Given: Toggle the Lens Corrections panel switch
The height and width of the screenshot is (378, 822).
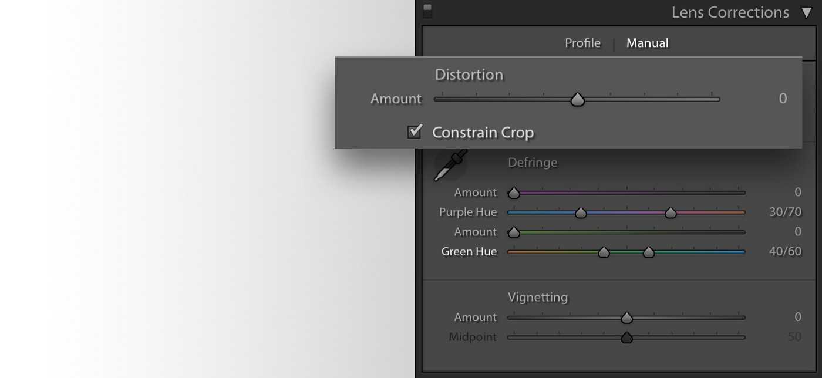Looking at the screenshot, I should click(x=427, y=11).
